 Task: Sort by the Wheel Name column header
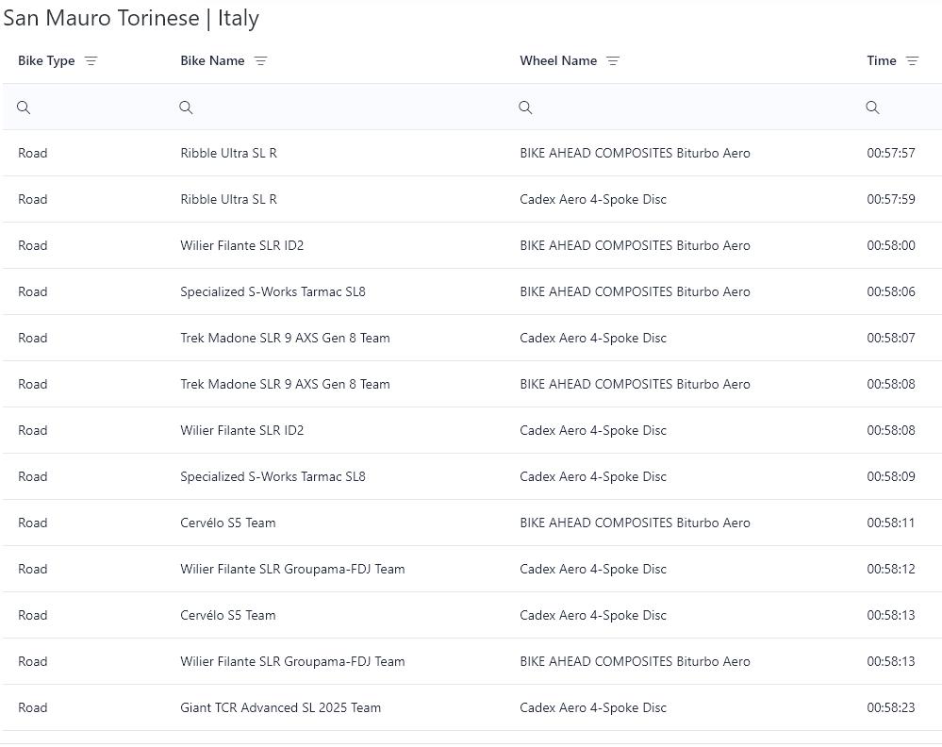pos(558,61)
